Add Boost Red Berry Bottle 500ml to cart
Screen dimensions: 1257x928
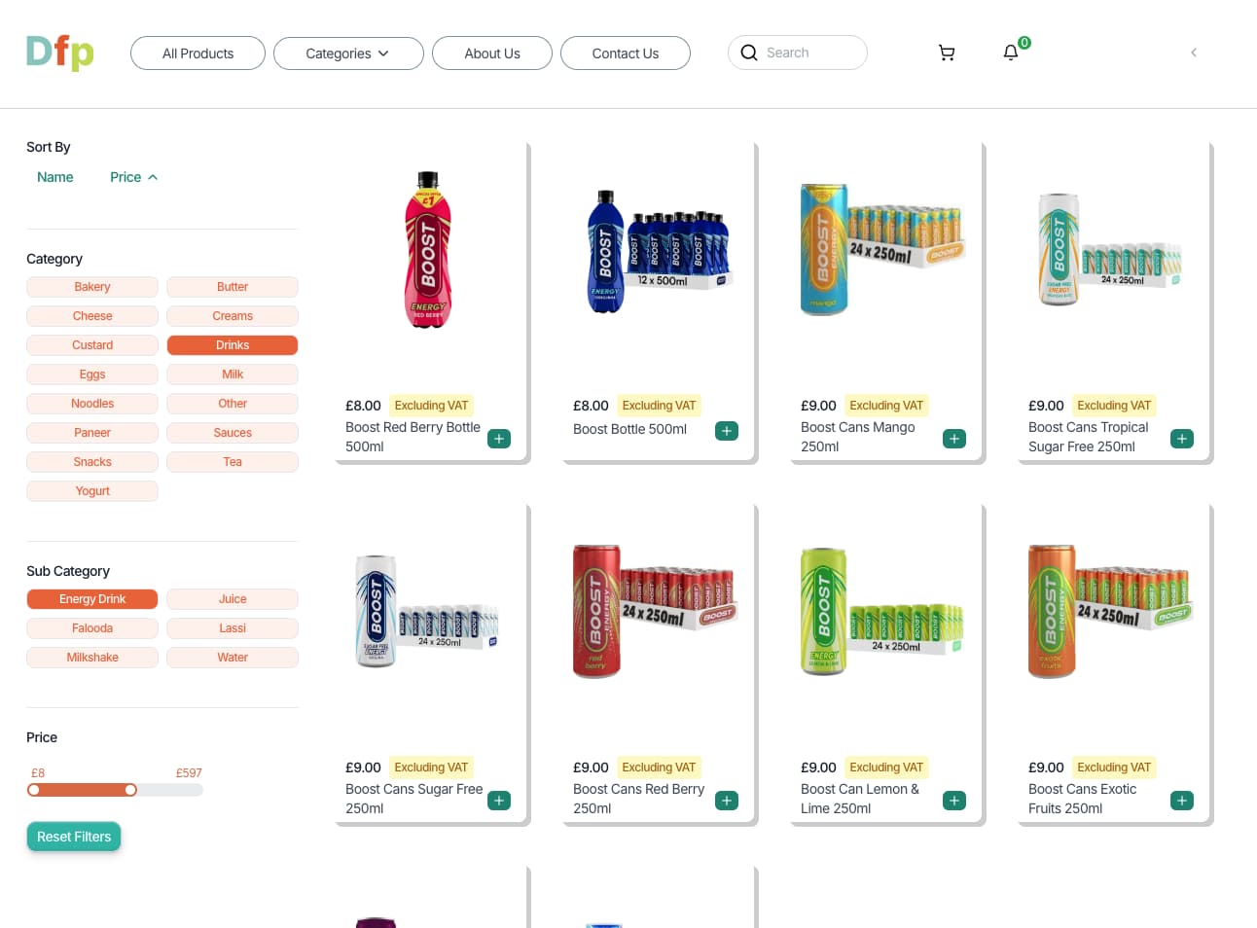tap(499, 439)
